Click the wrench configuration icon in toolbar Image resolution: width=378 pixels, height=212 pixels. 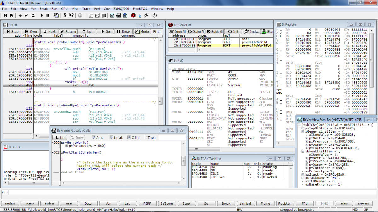[146, 15]
